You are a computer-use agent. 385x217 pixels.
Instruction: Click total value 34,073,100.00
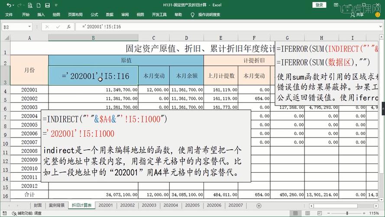click(x=93, y=194)
